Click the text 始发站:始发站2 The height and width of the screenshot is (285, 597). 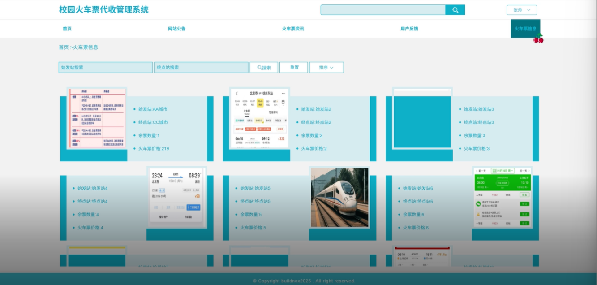pos(316,109)
